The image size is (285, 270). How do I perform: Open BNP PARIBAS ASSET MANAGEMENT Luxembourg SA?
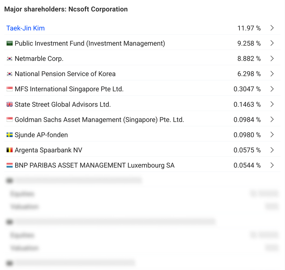pos(94,165)
